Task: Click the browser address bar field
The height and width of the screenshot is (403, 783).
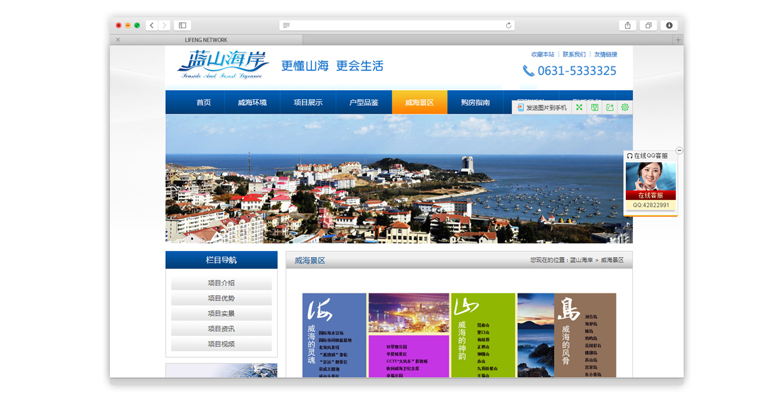Action: 397,26
